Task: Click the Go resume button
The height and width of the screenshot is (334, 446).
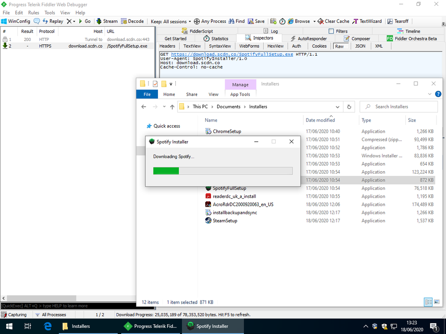Action: click(85, 21)
